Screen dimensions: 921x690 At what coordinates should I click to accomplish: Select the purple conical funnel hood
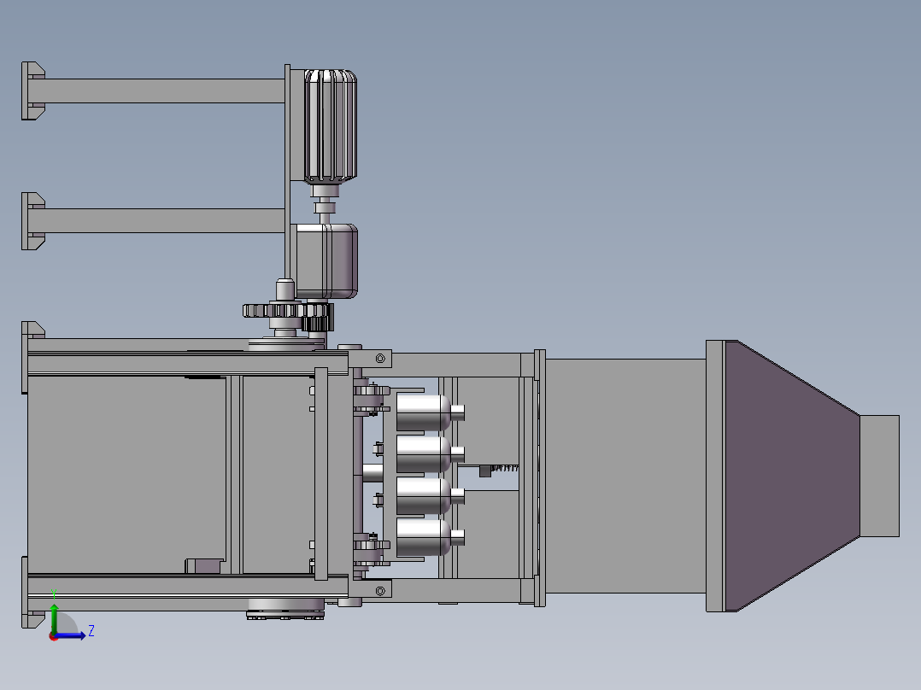point(792,476)
